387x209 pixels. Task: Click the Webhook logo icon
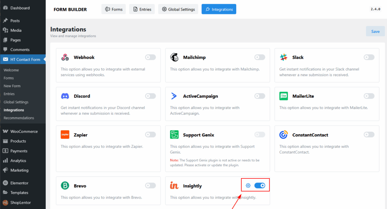coord(65,57)
